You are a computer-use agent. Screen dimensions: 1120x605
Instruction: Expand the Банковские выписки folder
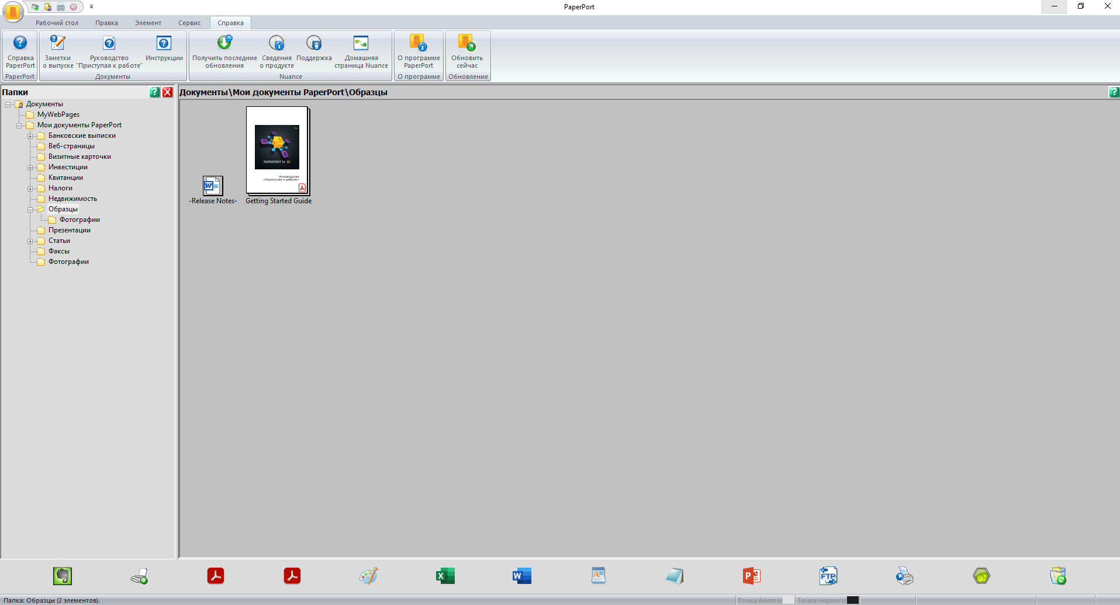30,136
